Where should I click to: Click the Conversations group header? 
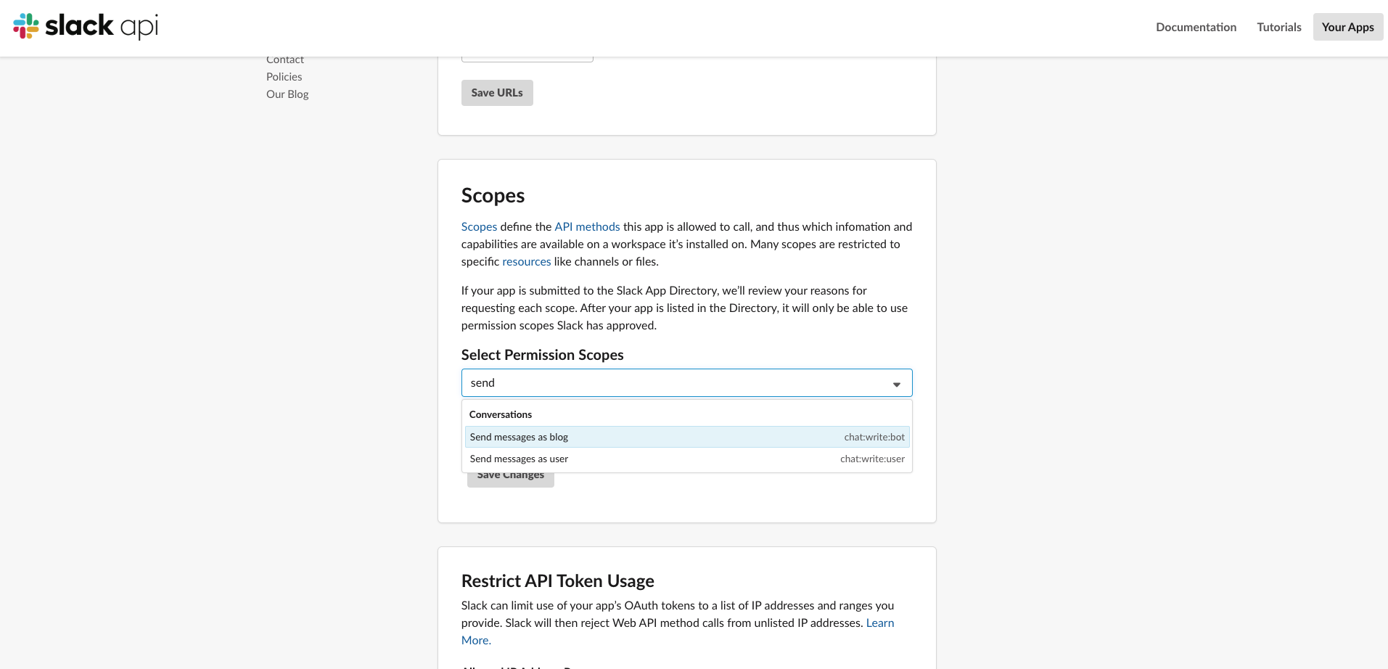[x=500, y=414]
